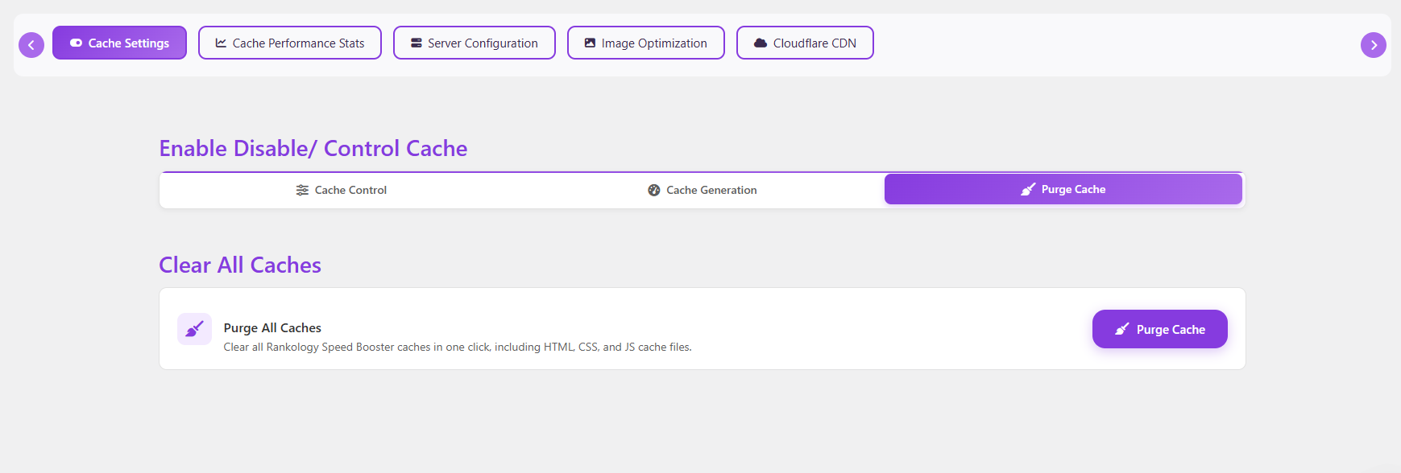
Task: Click the sliders icon beside Cache Control
Action: 302,191
